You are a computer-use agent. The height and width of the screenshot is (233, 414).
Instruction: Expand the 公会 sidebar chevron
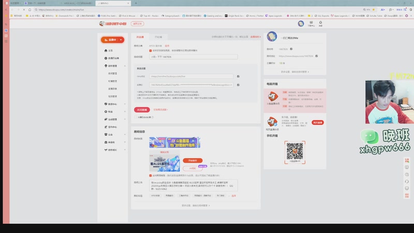click(125, 135)
